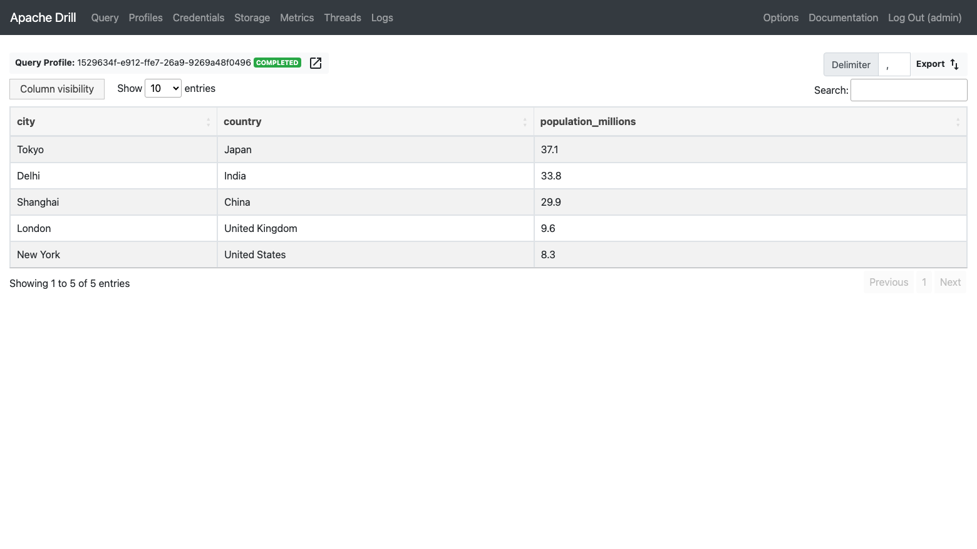Click the city column header

click(x=113, y=121)
